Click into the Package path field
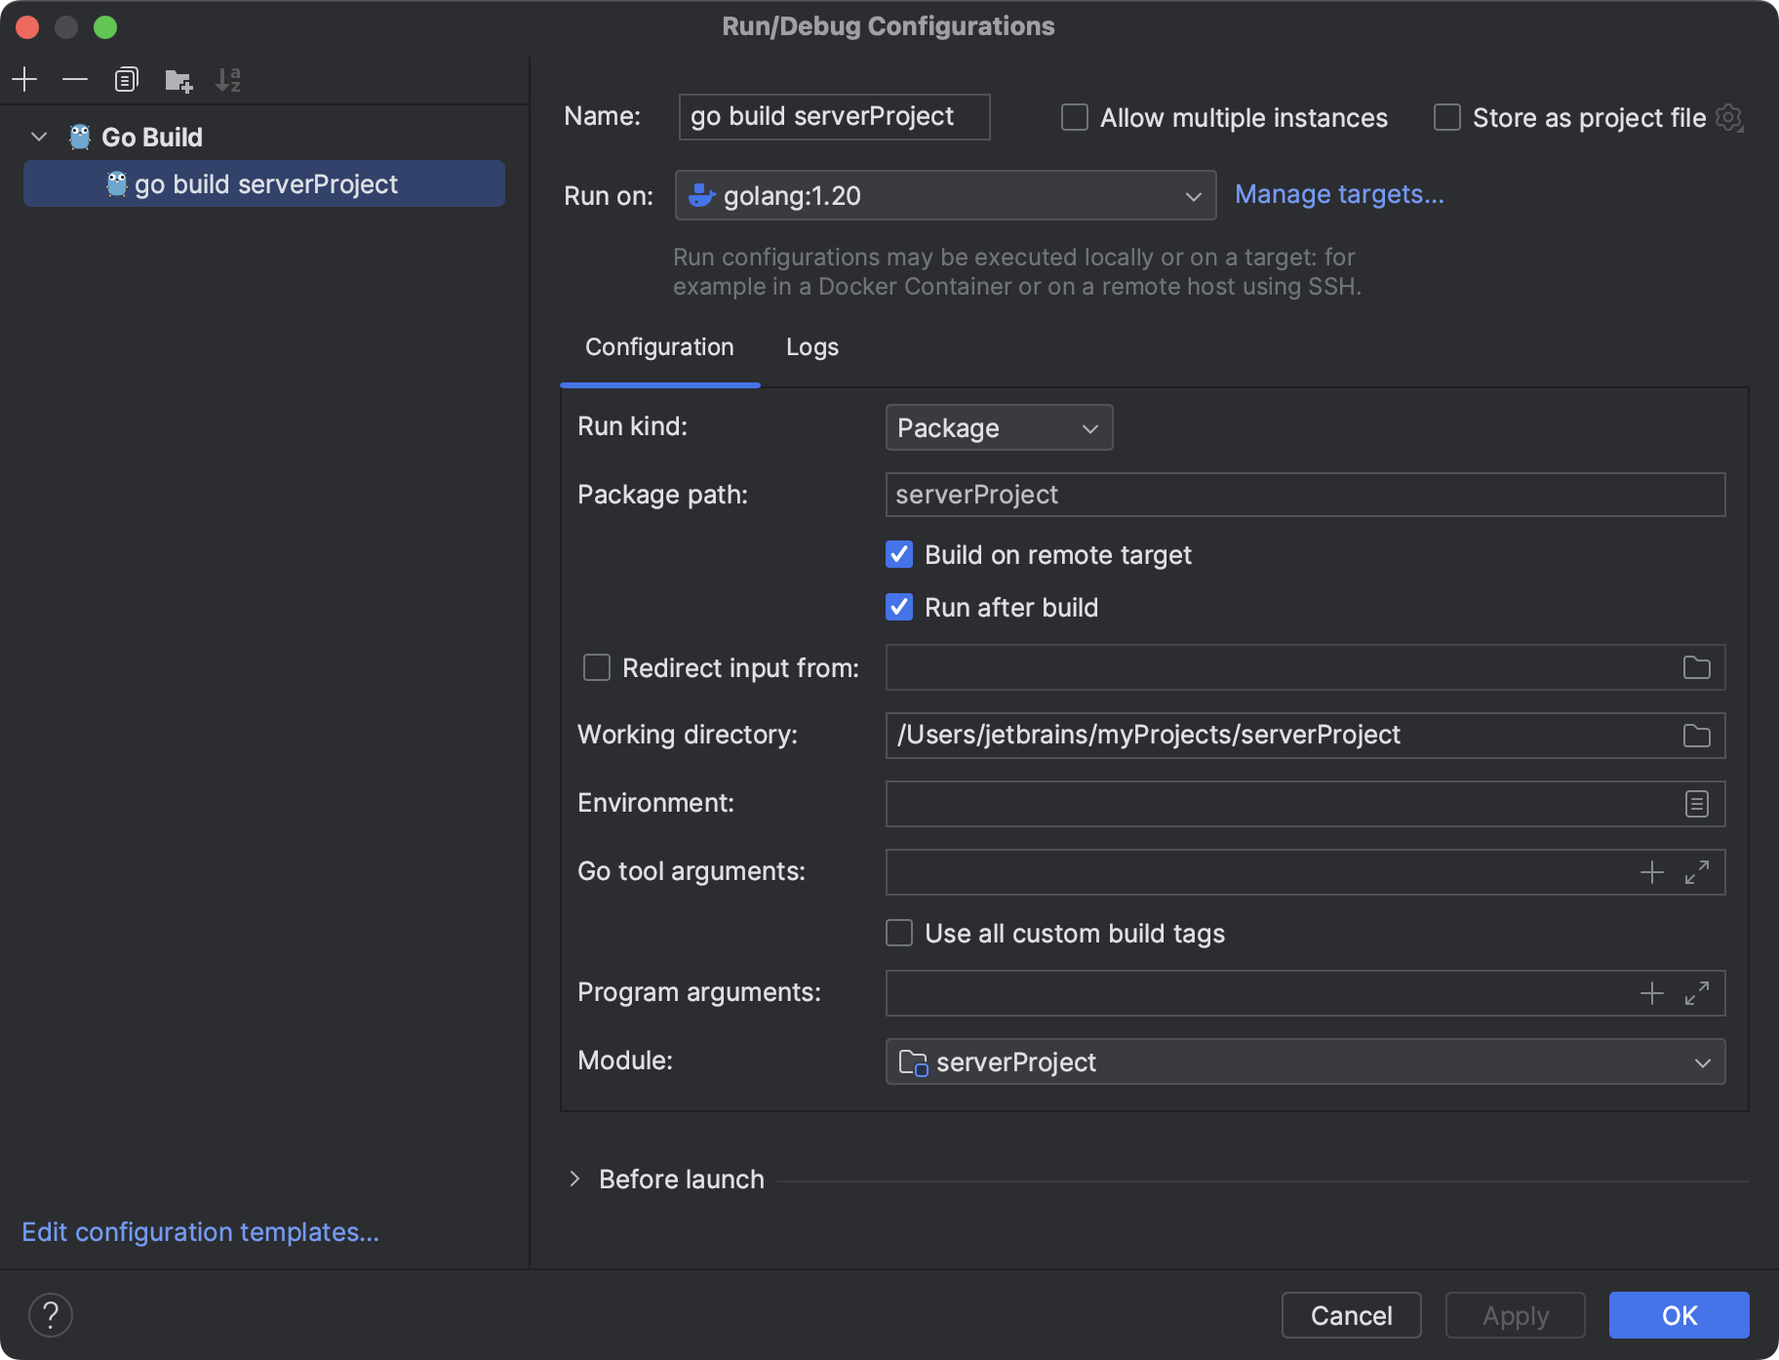 point(1304,495)
